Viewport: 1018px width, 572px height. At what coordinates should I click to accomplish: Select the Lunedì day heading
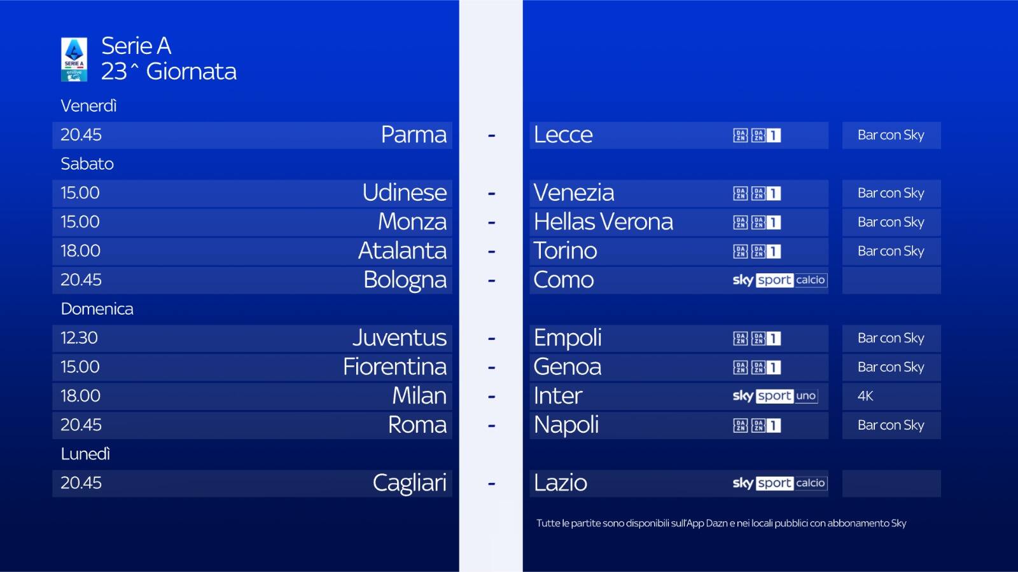click(x=85, y=454)
